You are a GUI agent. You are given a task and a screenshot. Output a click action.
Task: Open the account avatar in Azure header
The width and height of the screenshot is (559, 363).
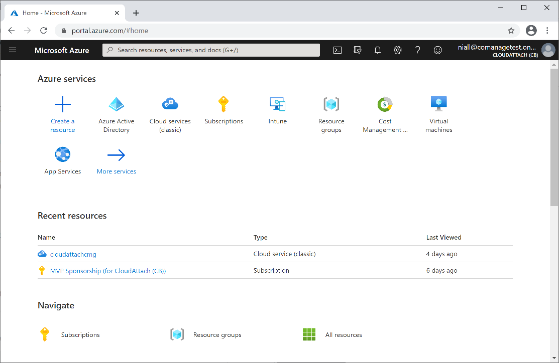[548, 50]
